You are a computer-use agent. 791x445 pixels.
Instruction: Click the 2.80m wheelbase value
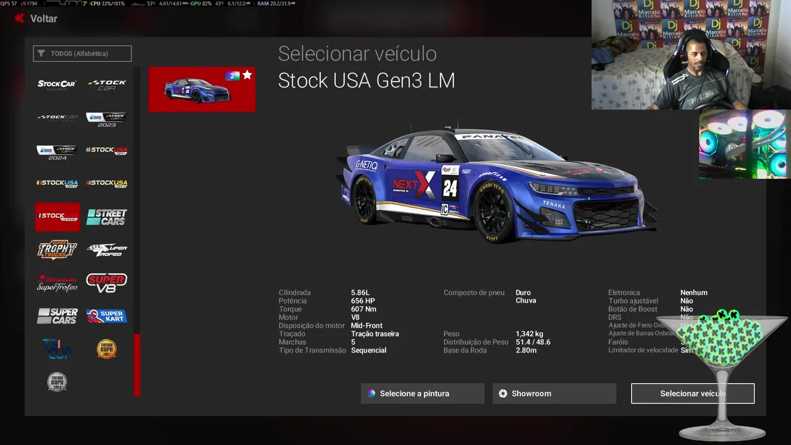click(x=527, y=350)
